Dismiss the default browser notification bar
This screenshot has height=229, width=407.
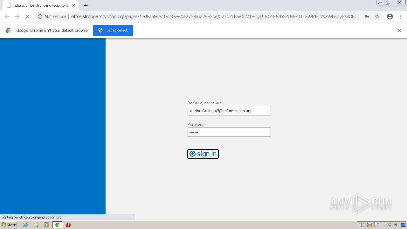pos(399,31)
